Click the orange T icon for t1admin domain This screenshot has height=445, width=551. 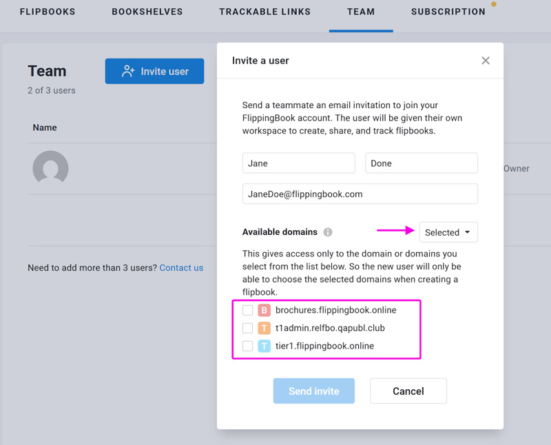pyautogui.click(x=264, y=328)
